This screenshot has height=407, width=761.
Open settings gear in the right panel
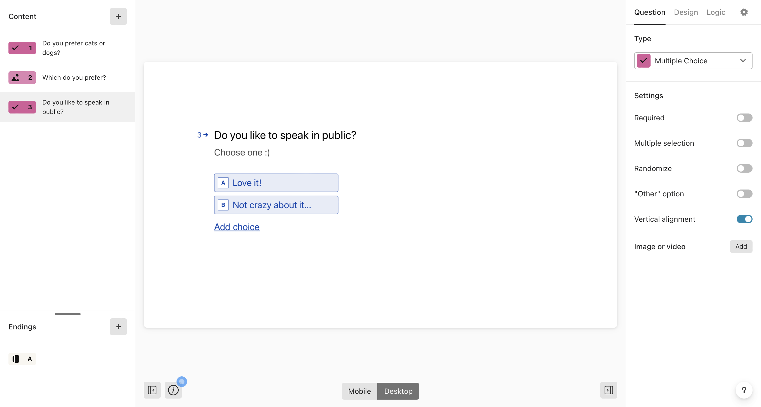tap(744, 12)
